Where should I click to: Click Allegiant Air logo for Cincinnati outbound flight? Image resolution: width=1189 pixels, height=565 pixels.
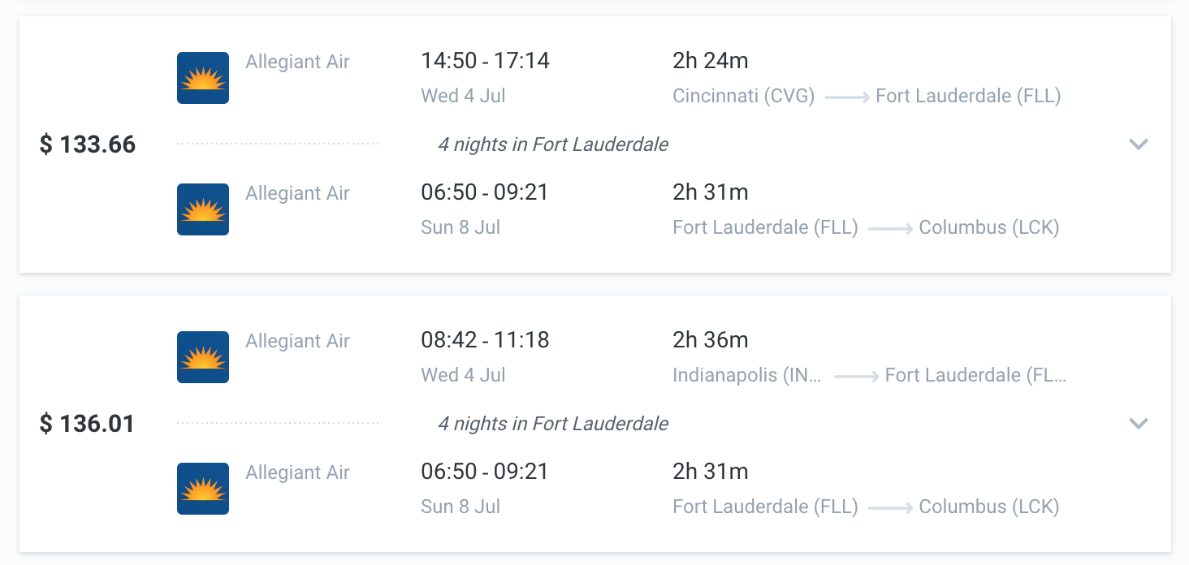203,78
